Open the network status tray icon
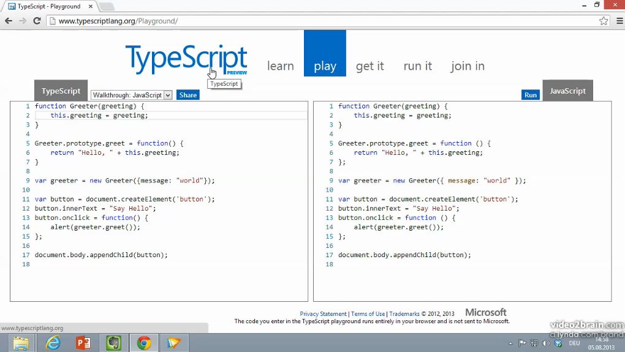625x352 pixels. click(x=534, y=343)
